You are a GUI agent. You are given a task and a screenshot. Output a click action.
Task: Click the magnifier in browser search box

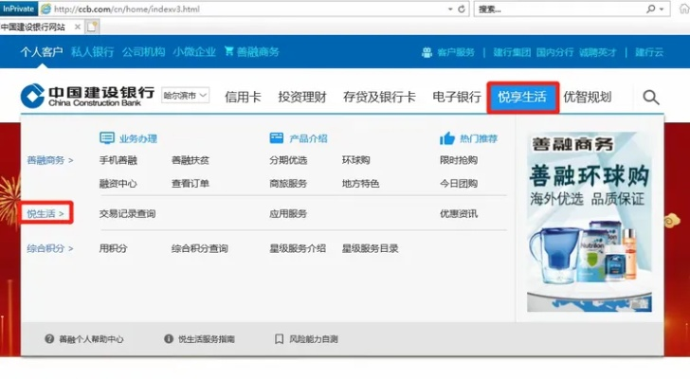click(x=650, y=9)
